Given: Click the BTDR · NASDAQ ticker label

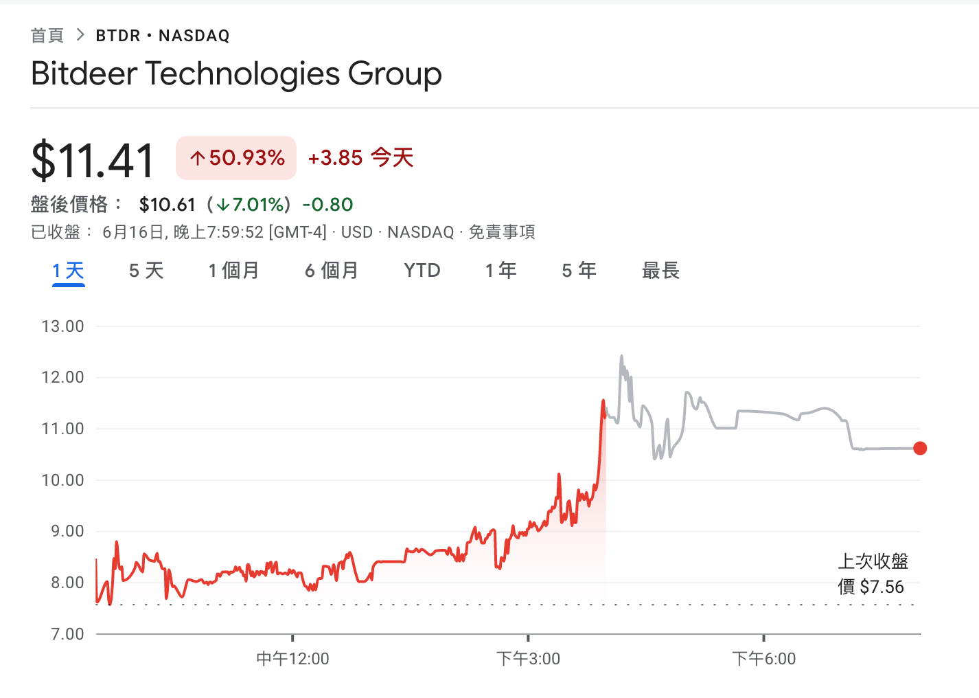Looking at the screenshot, I should [162, 35].
